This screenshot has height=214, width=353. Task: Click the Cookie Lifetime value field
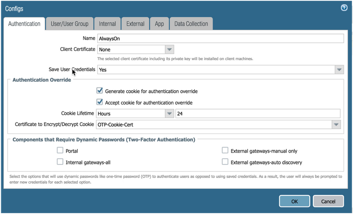258,114
